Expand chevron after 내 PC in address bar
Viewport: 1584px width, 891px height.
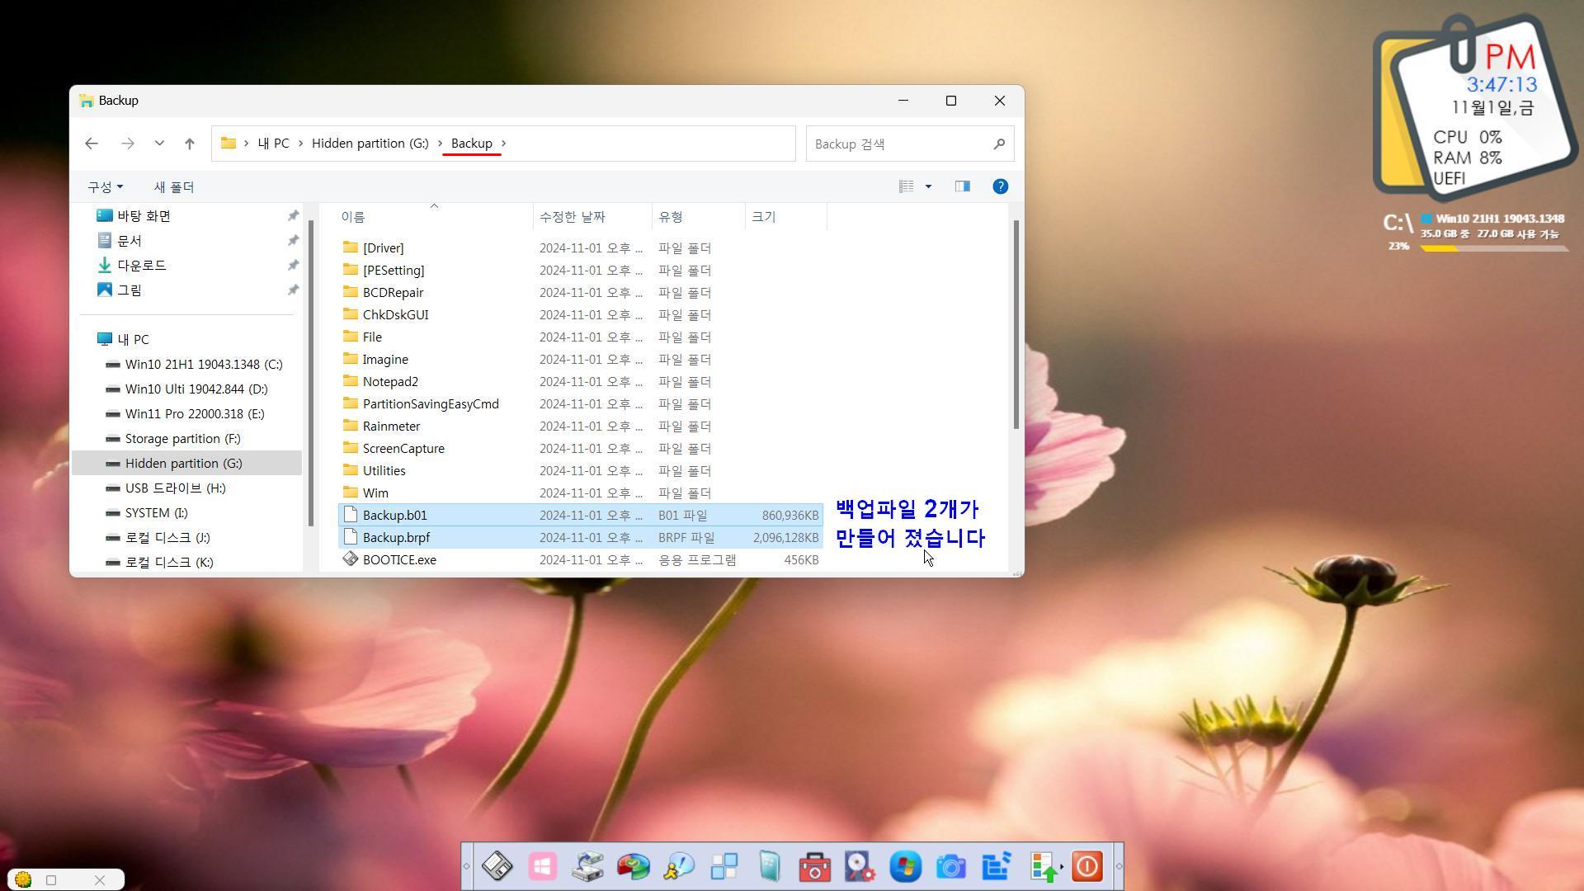[301, 144]
